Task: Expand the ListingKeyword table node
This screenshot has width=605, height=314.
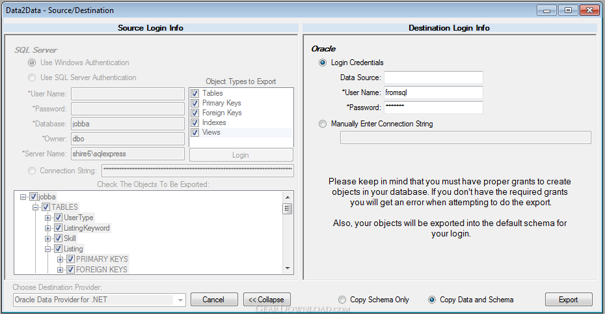Action: click(48, 228)
